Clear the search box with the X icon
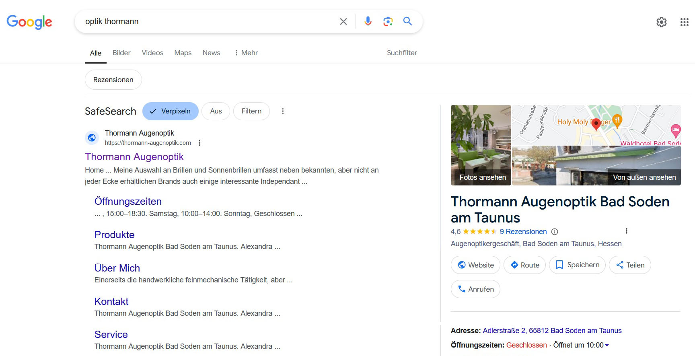 pos(343,22)
